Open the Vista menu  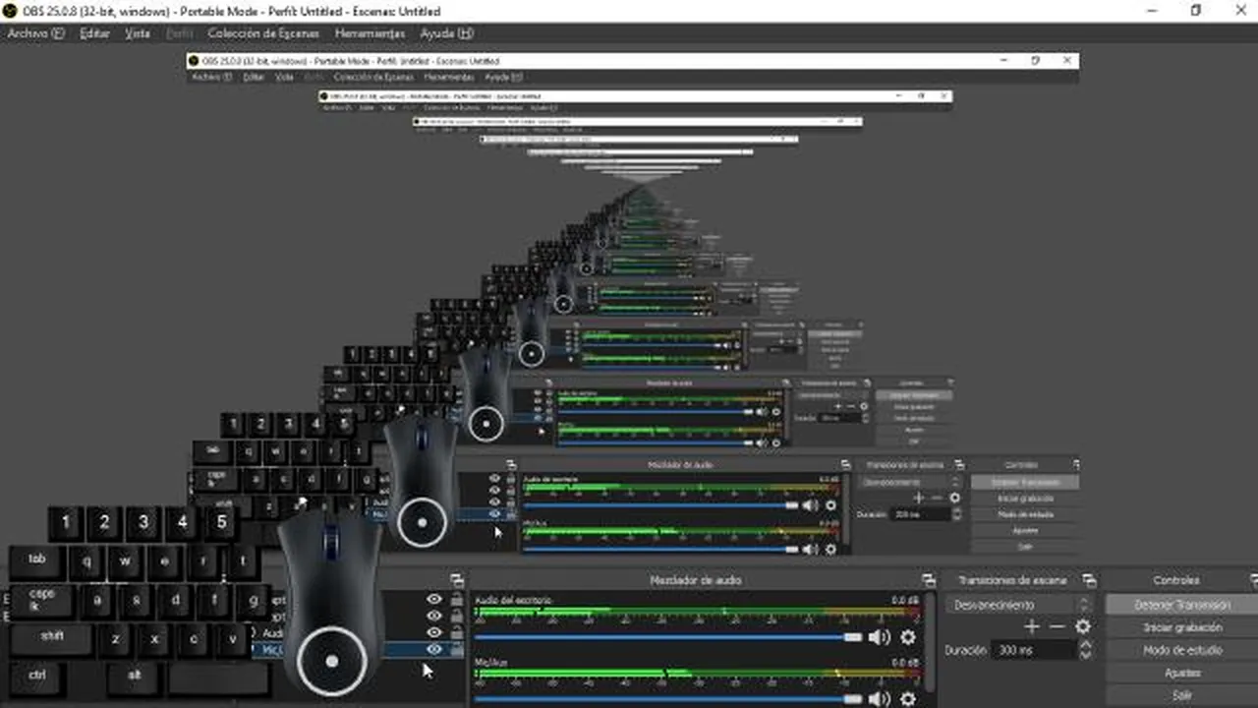coord(138,33)
